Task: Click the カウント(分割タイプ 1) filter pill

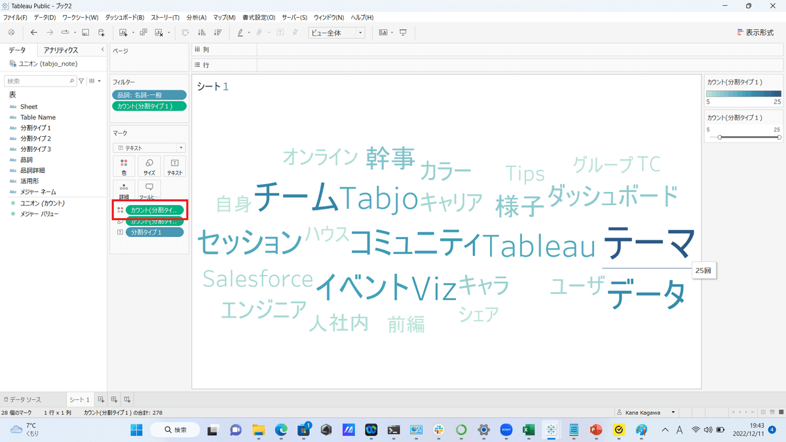Action: 149,106
